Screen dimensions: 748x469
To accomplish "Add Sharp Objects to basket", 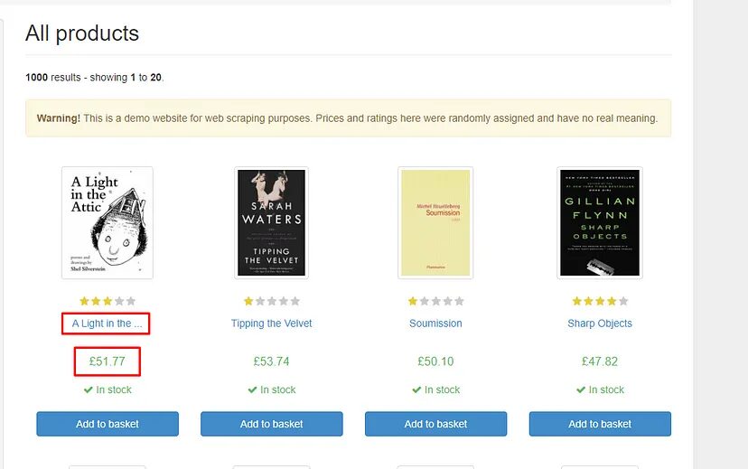I will [600, 424].
